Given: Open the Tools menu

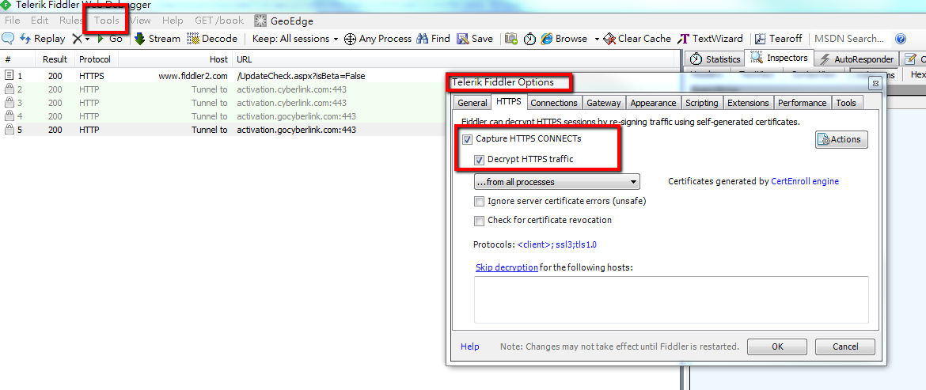Looking at the screenshot, I should pos(106,21).
